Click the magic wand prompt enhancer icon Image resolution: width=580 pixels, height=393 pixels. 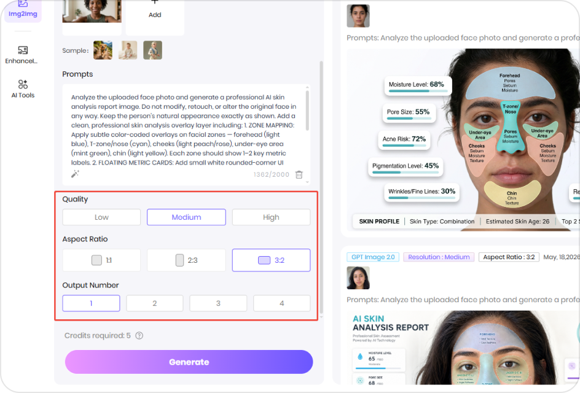pos(75,174)
